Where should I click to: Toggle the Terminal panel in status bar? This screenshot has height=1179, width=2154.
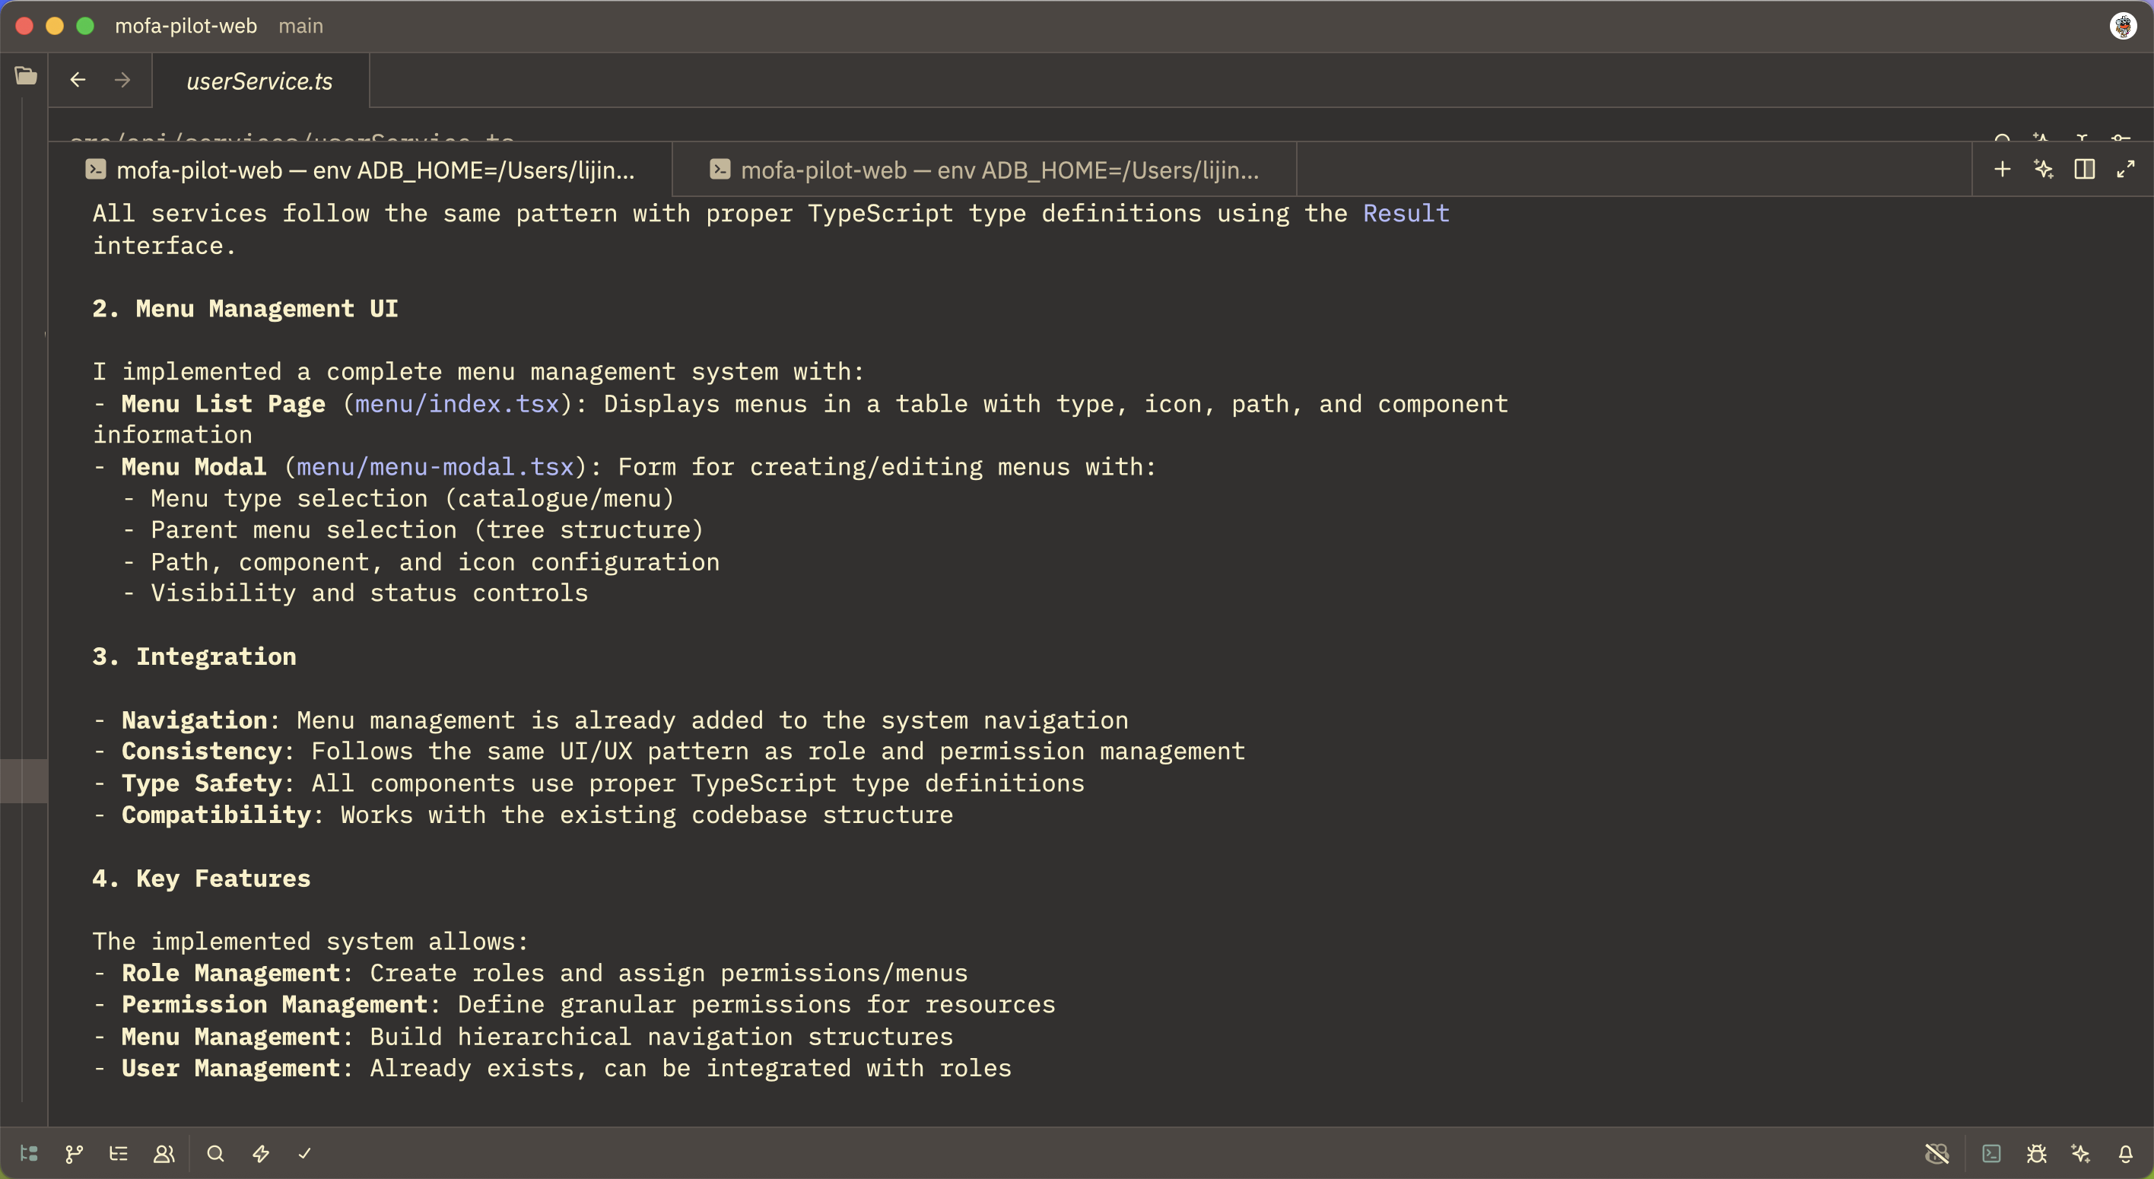1992,1154
